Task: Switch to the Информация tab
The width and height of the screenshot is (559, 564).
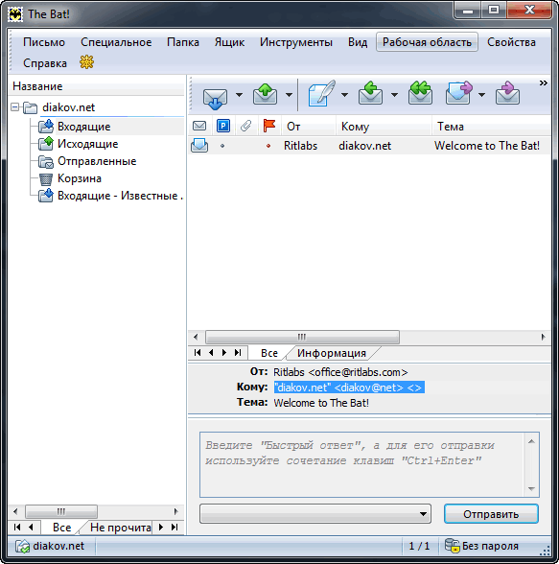Action: click(x=332, y=353)
